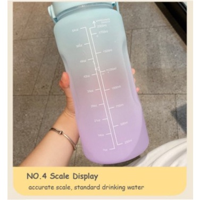Click the yellow caption banner background
This screenshot has width=200, height=200.
100,180
